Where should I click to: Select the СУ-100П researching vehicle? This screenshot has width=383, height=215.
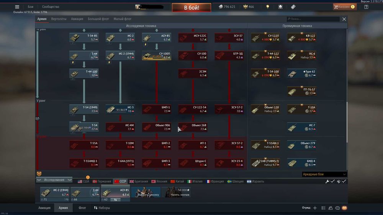tap(157, 55)
